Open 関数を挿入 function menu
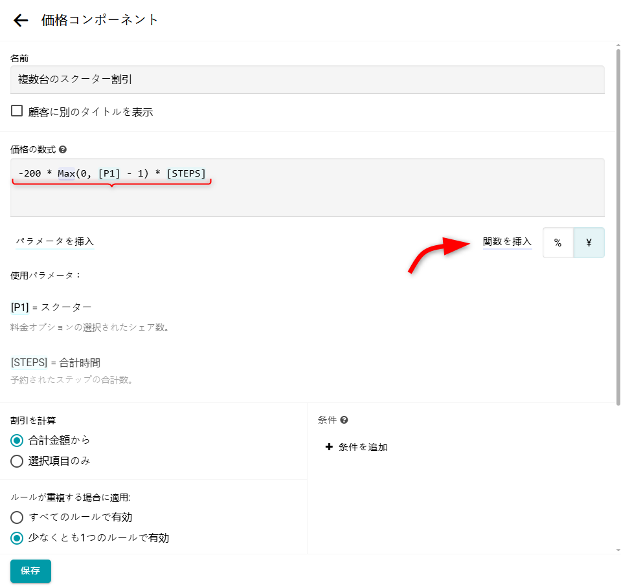The width and height of the screenshot is (621, 588). 507,241
